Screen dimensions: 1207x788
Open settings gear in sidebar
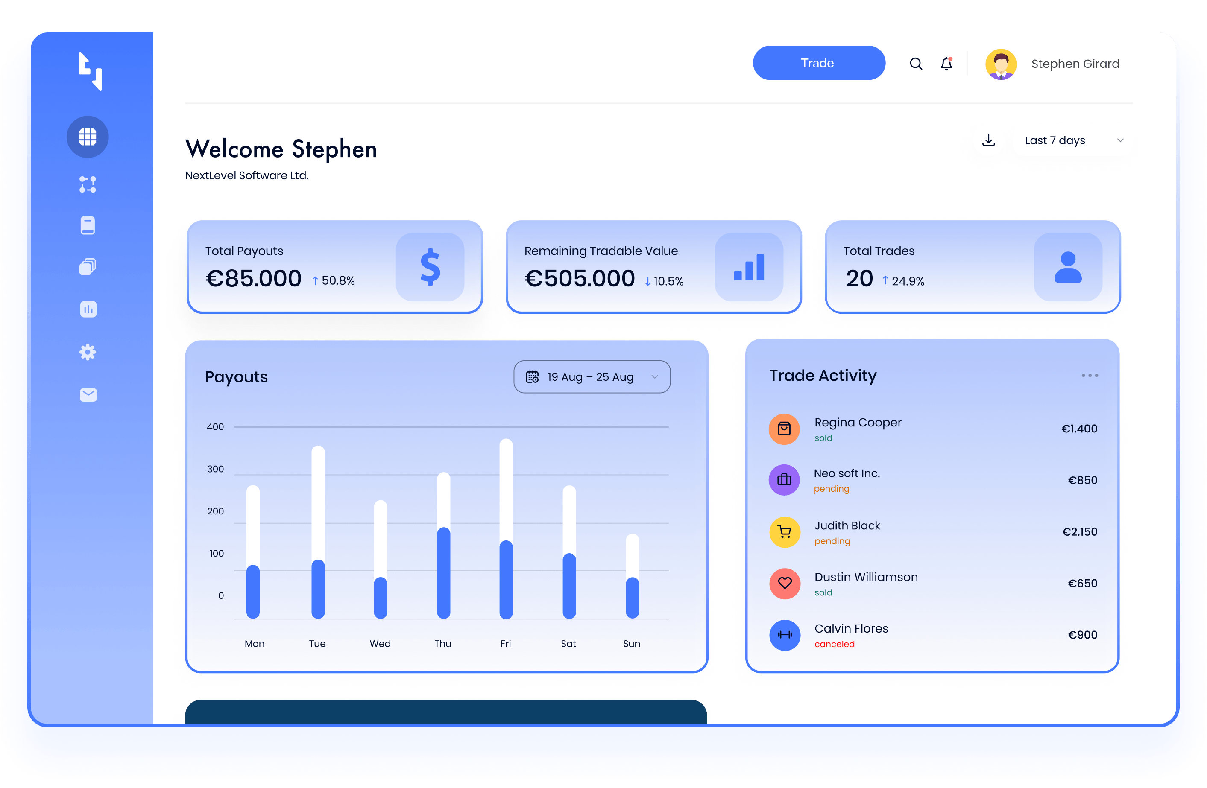click(87, 352)
